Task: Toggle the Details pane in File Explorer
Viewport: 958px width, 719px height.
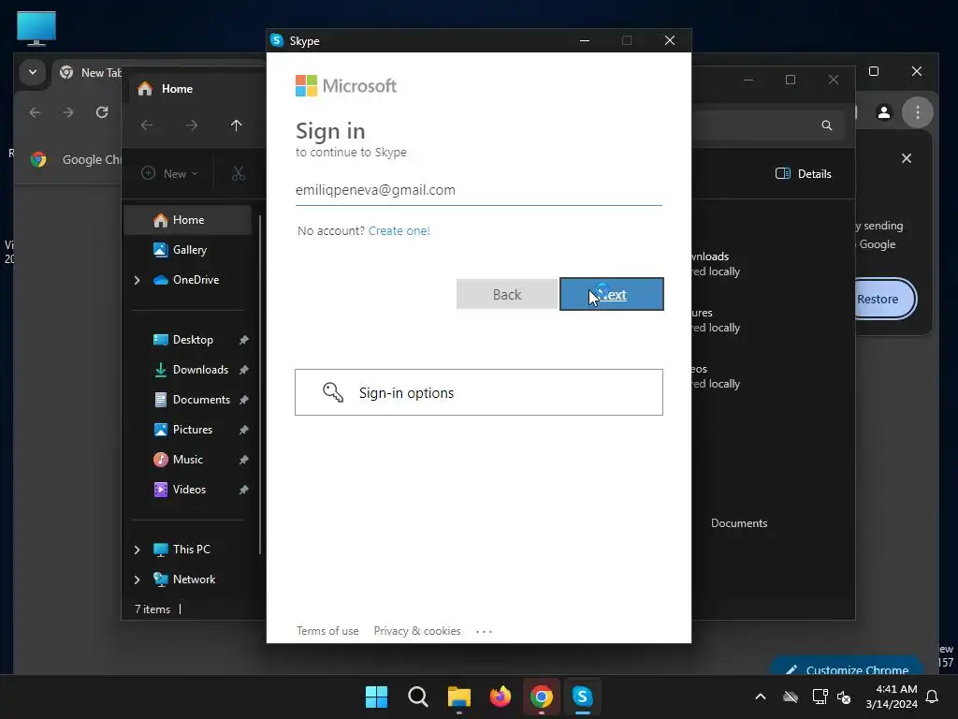Action: [804, 173]
